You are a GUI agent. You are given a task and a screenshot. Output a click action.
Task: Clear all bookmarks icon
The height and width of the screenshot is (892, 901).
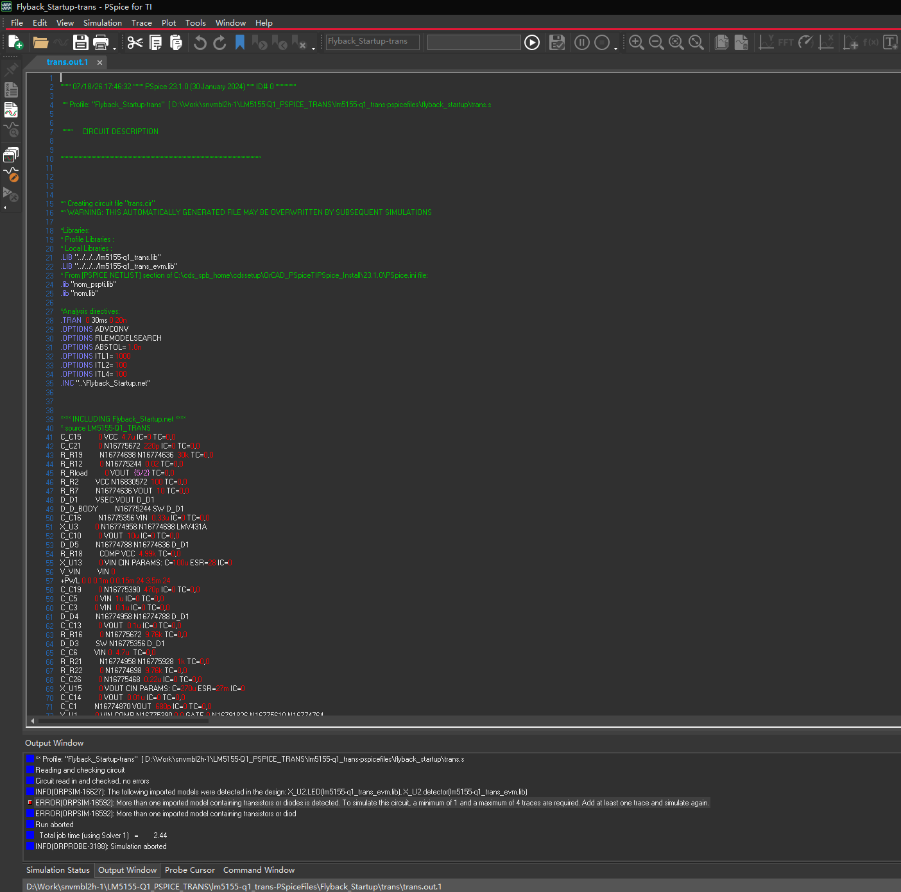pyautogui.click(x=298, y=42)
